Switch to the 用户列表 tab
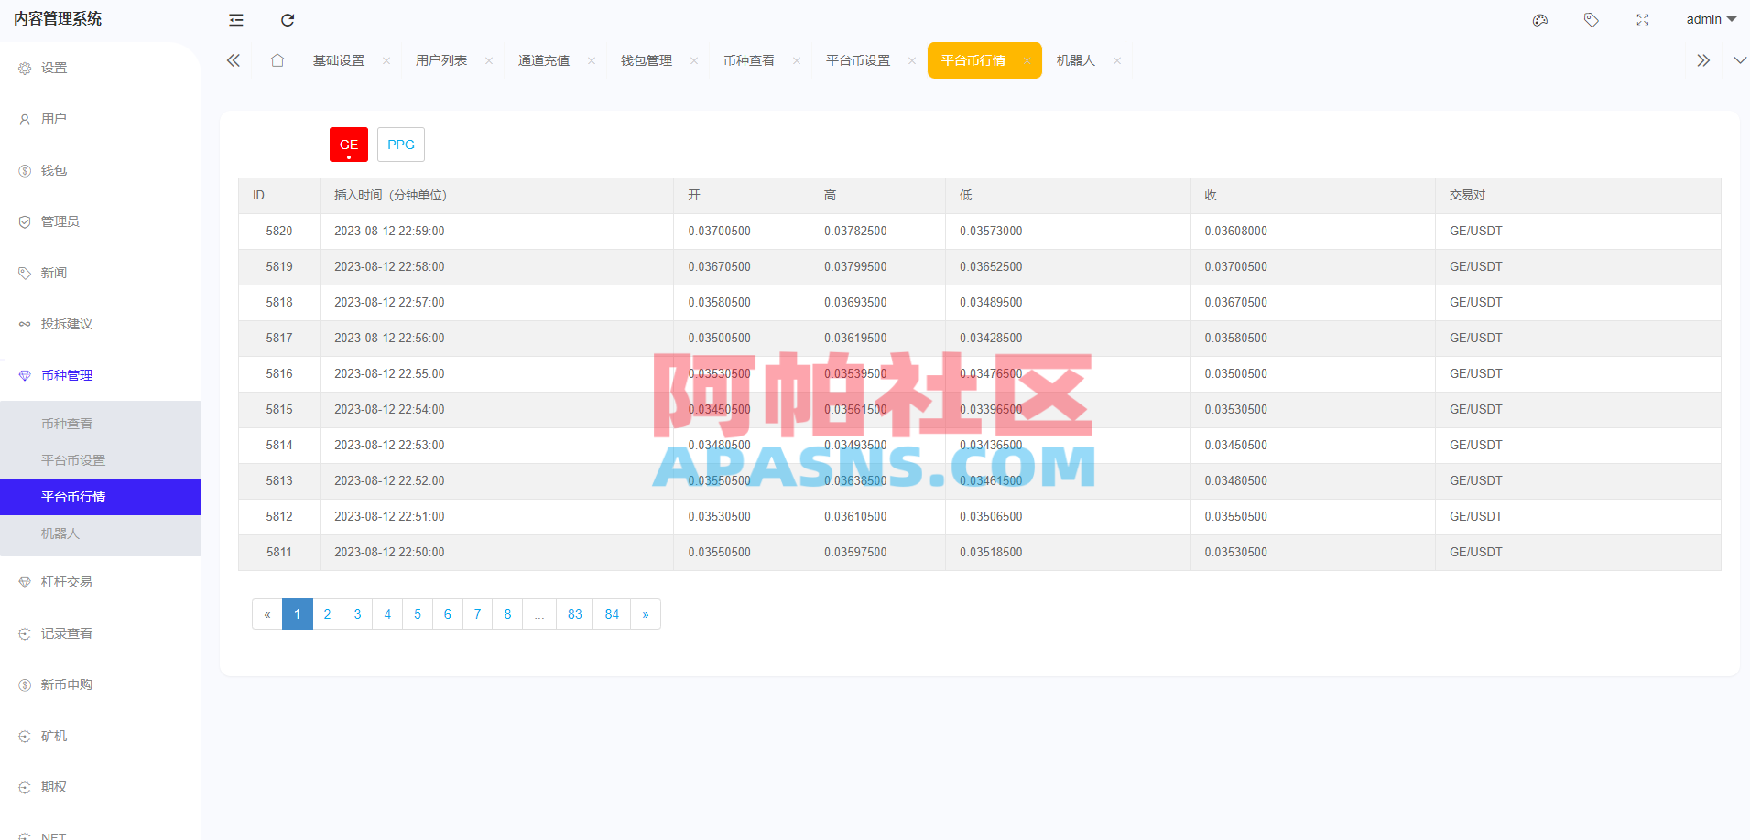Image resolution: width=1750 pixels, height=840 pixels. 442,59
